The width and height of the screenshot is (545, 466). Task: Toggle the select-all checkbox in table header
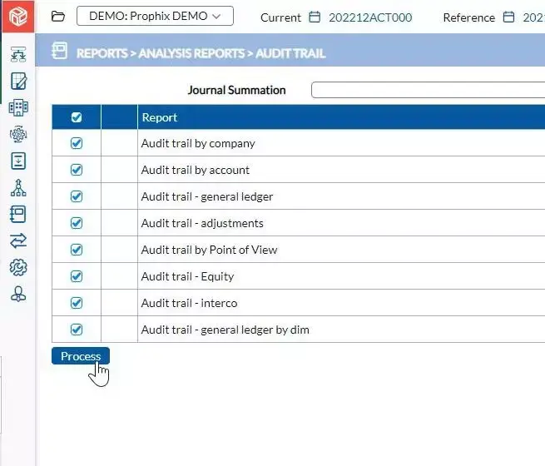click(x=77, y=117)
